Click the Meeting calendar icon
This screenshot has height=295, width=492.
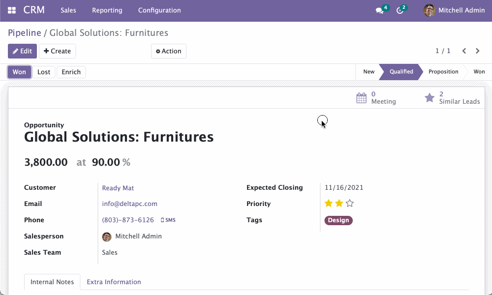point(361,98)
